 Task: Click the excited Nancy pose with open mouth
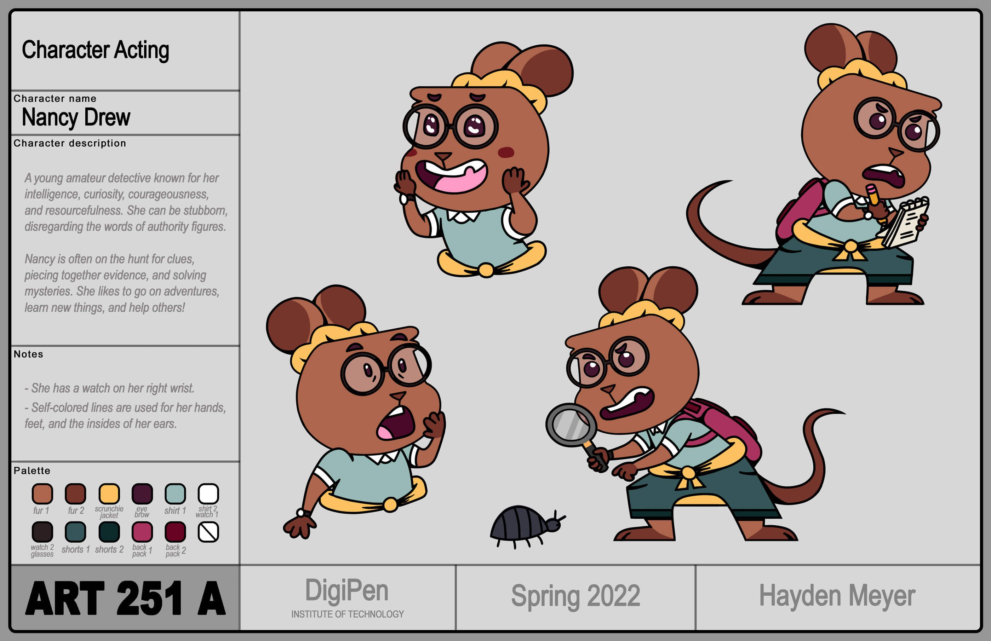[x=484, y=160]
